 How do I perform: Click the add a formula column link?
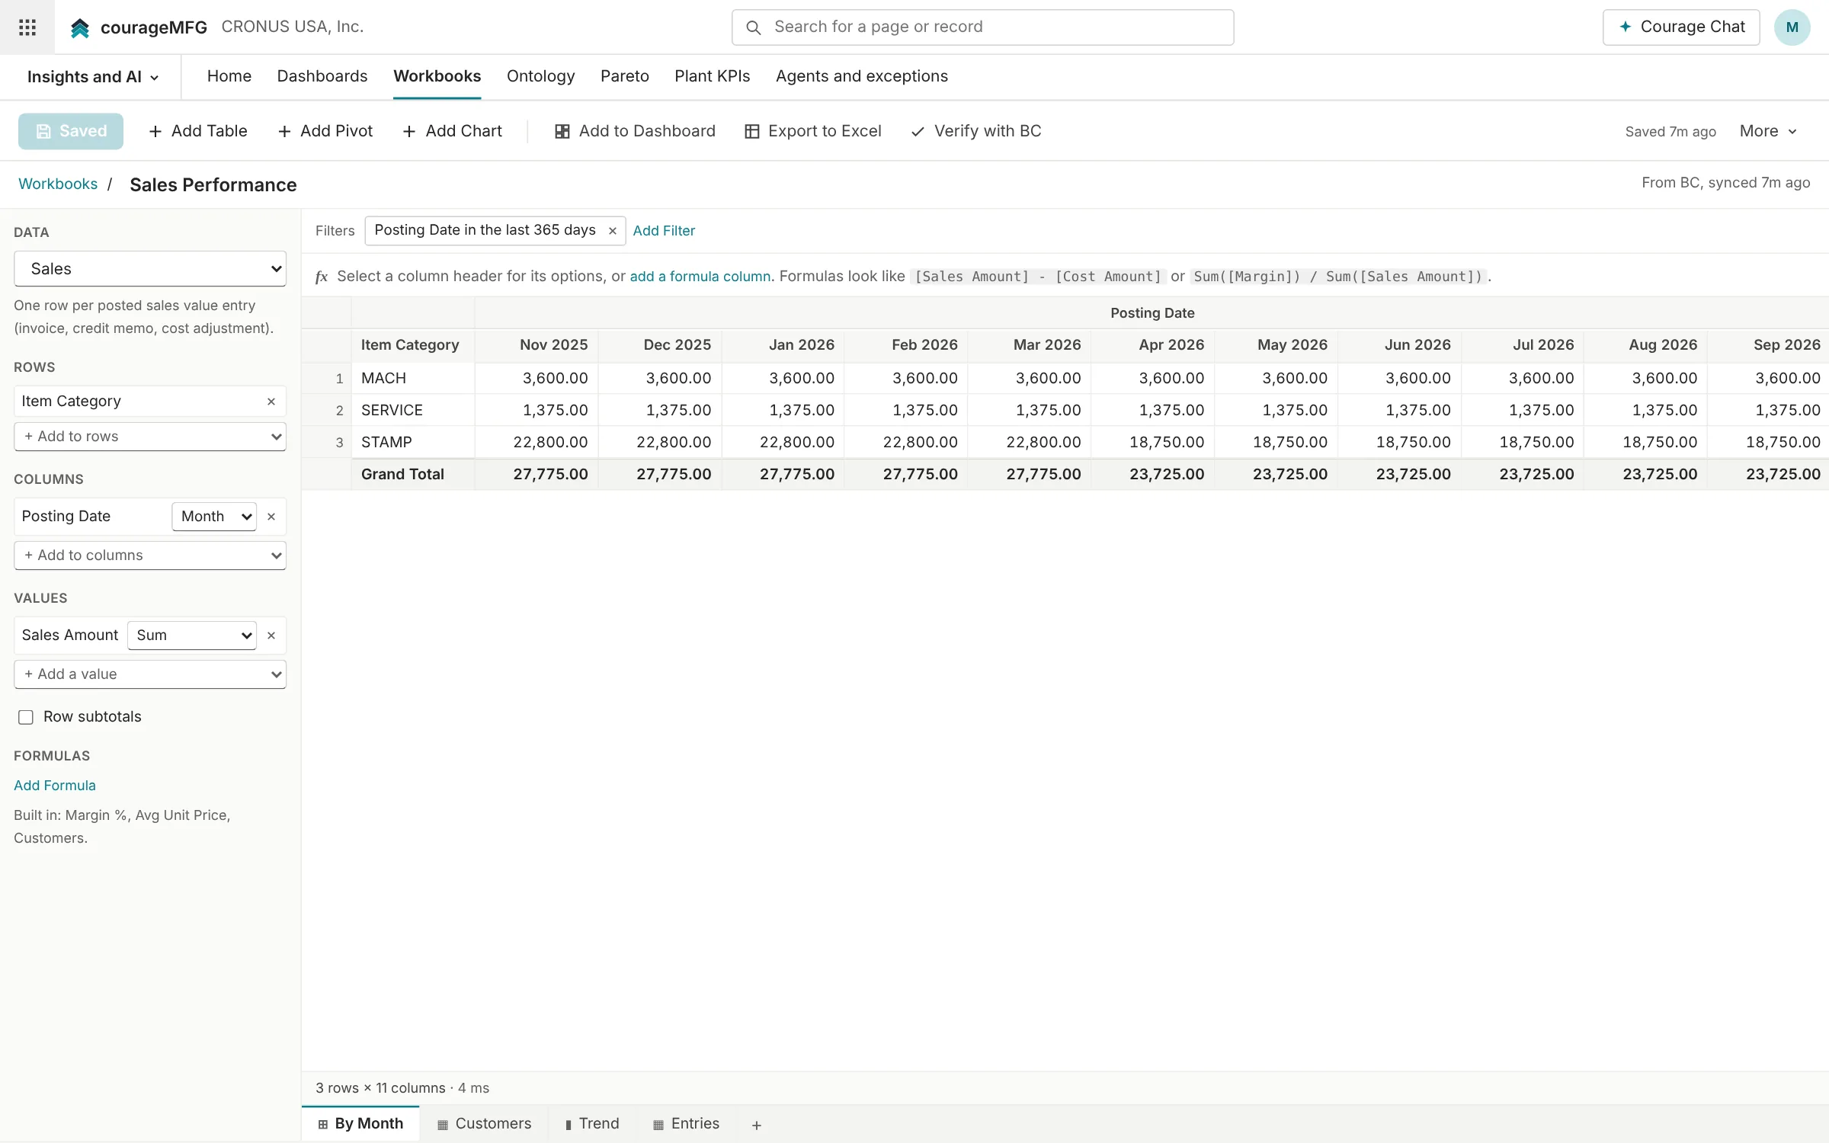700,277
